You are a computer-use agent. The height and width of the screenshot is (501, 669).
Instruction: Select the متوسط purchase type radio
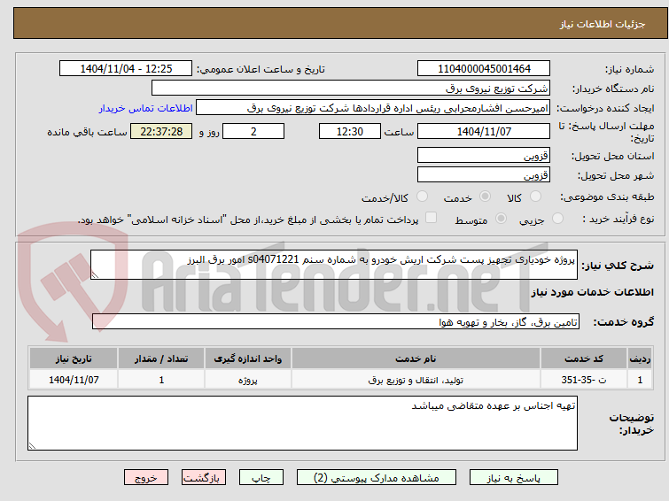[501, 219]
